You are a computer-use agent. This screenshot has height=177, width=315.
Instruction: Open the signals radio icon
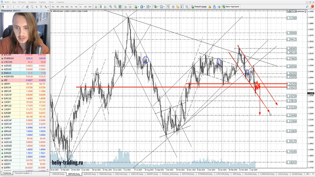pyautogui.click(x=219, y=7)
